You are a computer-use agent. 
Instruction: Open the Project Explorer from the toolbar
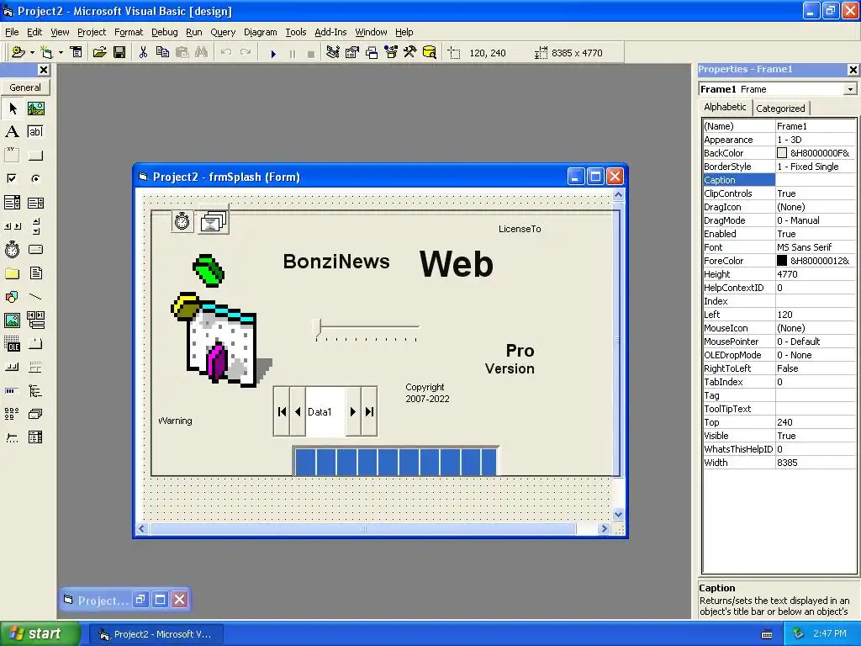(332, 52)
